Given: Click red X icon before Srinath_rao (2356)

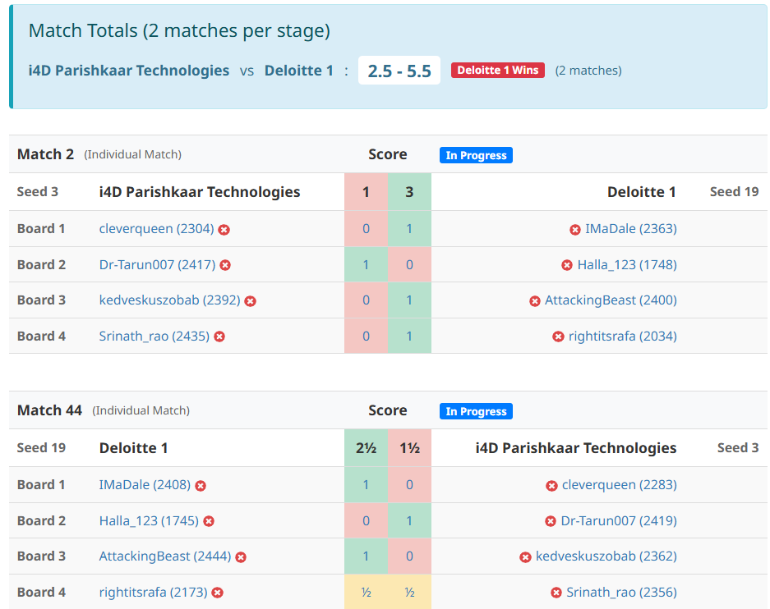Looking at the screenshot, I should coord(556,593).
